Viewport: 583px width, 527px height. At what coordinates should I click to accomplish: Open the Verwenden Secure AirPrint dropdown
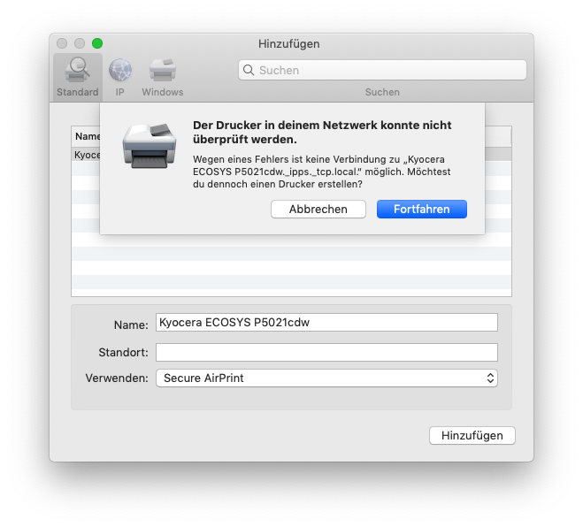(326, 378)
